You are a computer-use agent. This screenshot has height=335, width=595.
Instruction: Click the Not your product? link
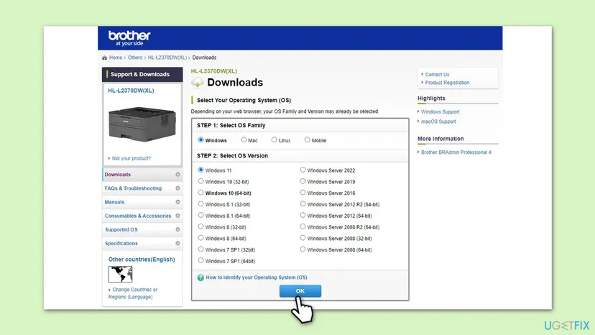132,158
